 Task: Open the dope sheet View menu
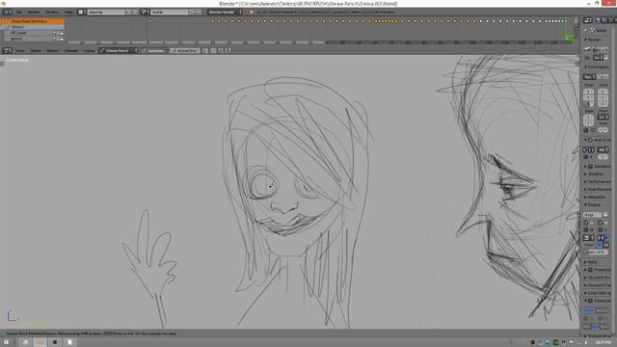[x=20, y=51]
